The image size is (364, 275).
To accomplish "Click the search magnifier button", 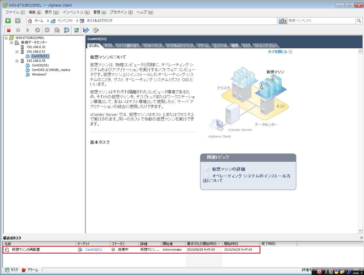I will click(359, 21).
